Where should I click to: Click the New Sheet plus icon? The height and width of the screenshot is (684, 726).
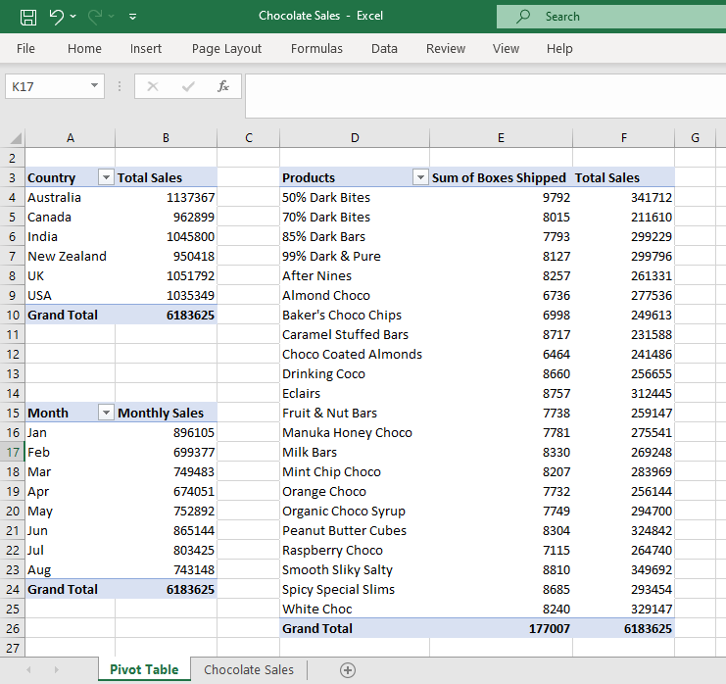tap(348, 670)
